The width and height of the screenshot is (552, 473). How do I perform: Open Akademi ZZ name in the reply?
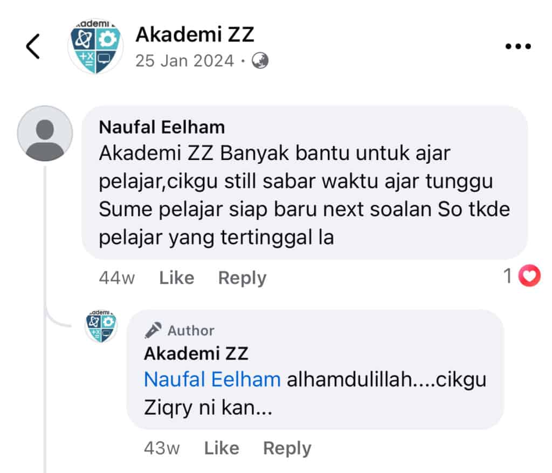[x=196, y=353]
